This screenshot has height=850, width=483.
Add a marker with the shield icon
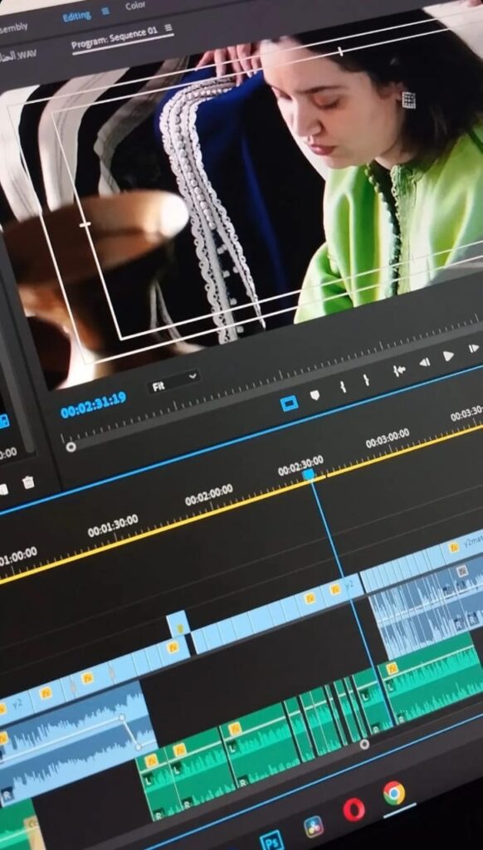pyautogui.click(x=315, y=395)
